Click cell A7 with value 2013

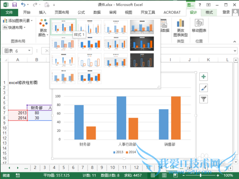pyautogui.click(x=18, y=113)
